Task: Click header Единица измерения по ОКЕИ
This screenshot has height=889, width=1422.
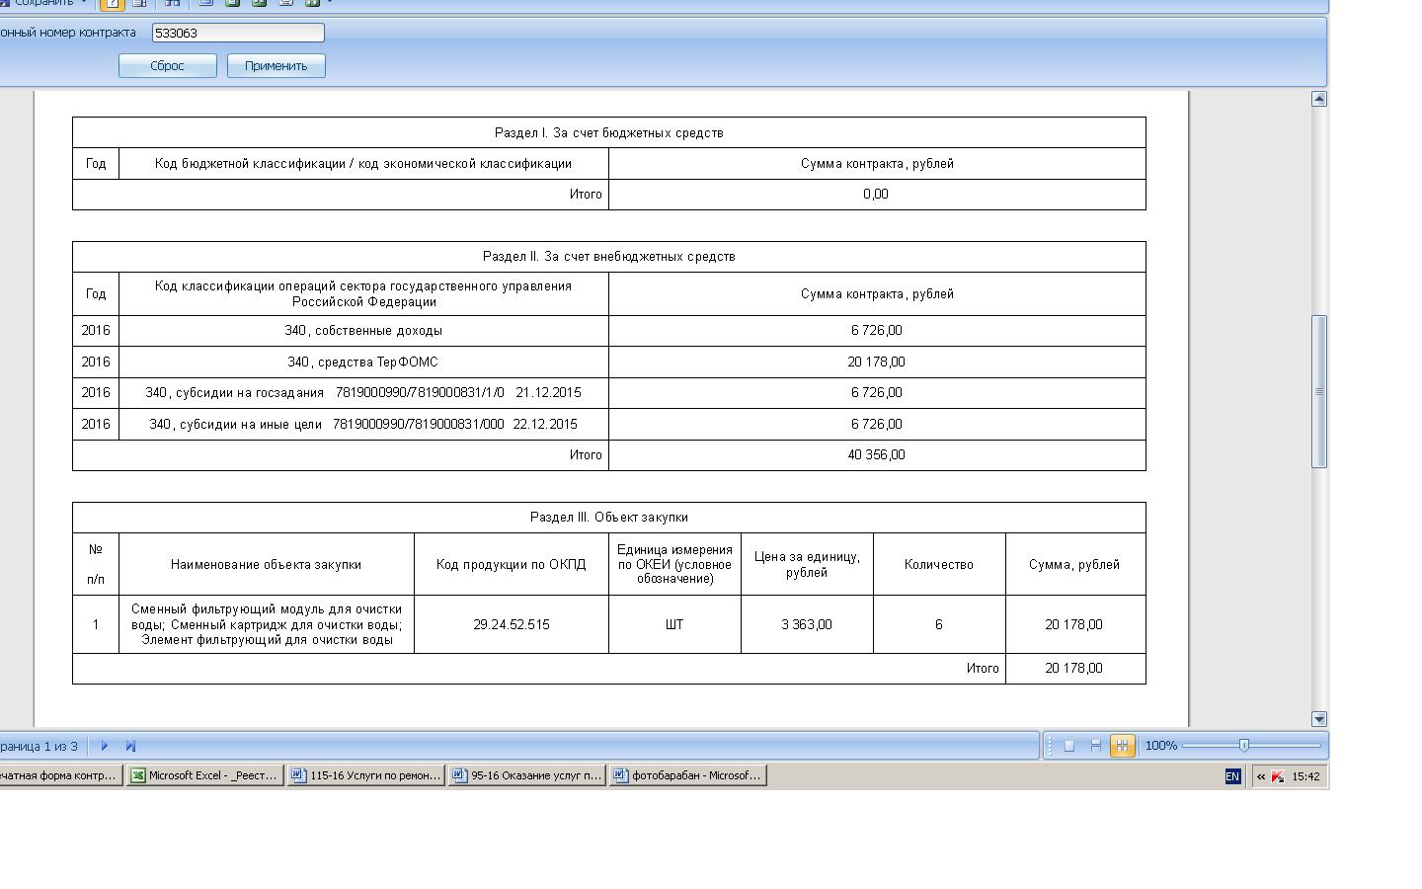Action: coord(674,564)
